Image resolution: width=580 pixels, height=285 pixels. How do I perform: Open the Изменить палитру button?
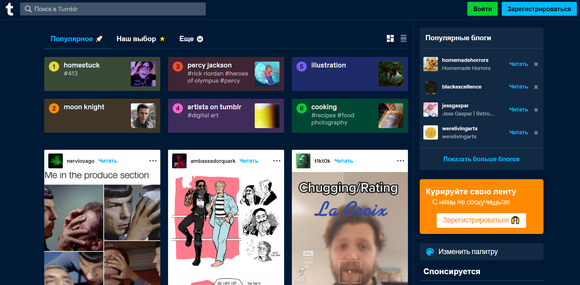[x=481, y=252]
